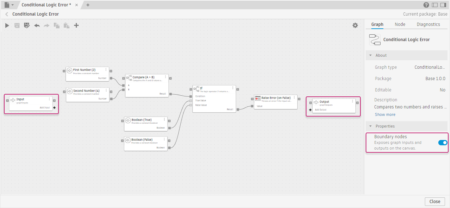Click the Value input port of Raise Error
The height and width of the screenshot is (208, 450).
(x=252, y=106)
